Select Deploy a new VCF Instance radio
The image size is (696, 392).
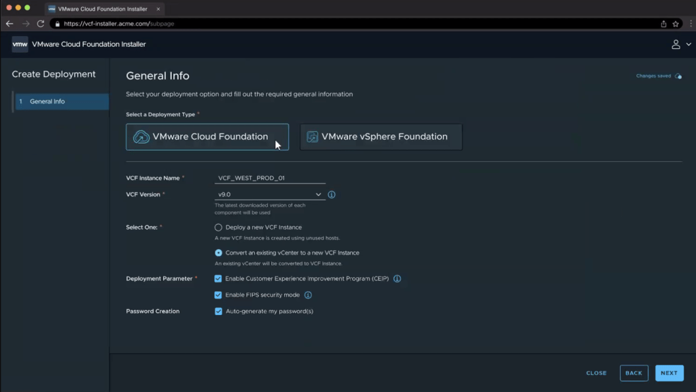coord(218,227)
